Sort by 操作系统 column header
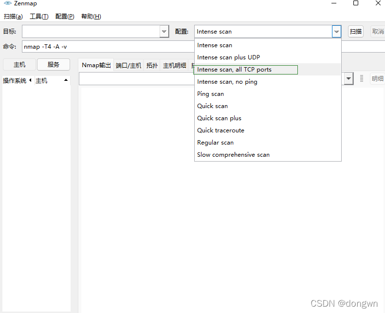Viewport: 385px width, 313px height. (17, 80)
